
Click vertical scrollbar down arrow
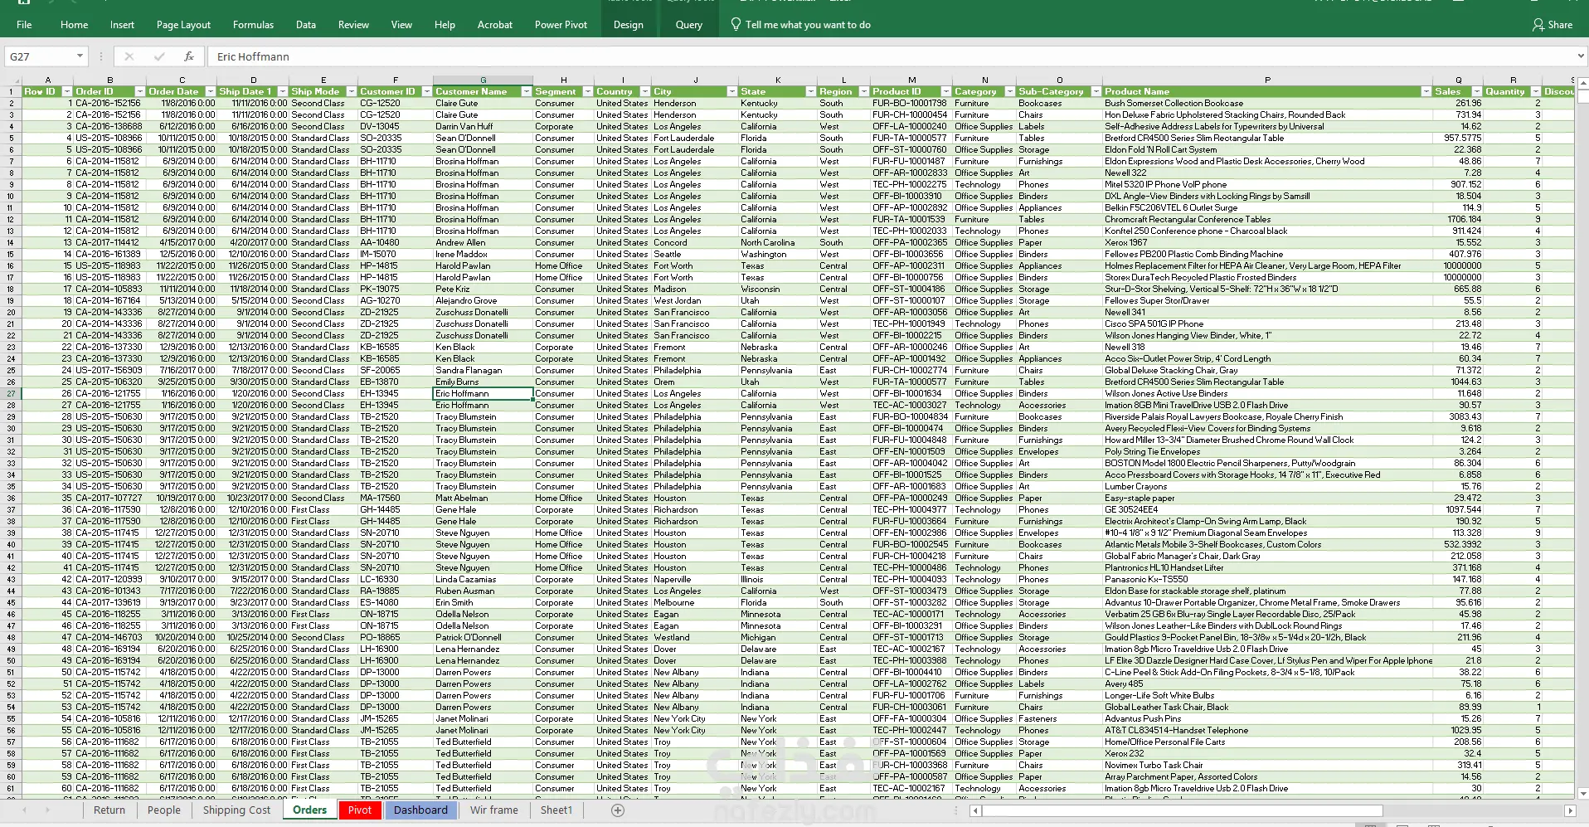click(x=1582, y=793)
